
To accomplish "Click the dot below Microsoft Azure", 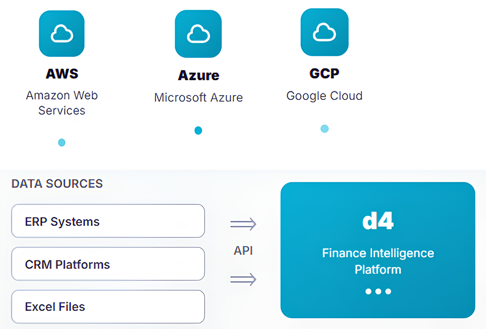I will coord(198,130).
